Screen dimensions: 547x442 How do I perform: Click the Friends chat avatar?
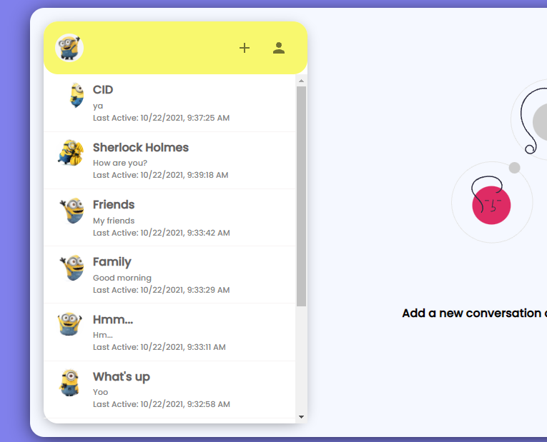pyautogui.click(x=72, y=211)
